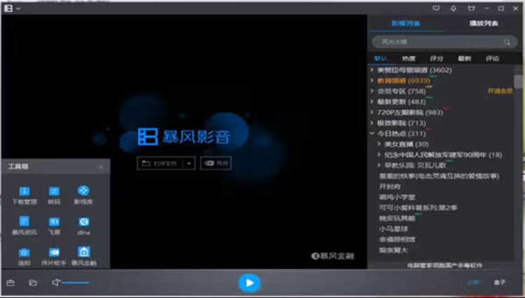
Task: Switch to the 播放列表 tab
Action: [484, 23]
